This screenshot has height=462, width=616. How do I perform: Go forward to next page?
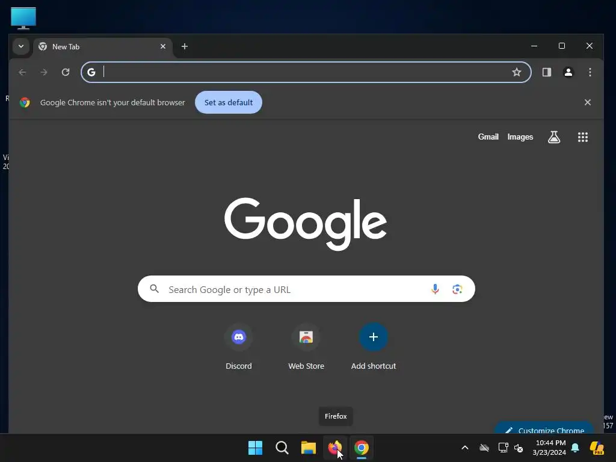point(44,72)
